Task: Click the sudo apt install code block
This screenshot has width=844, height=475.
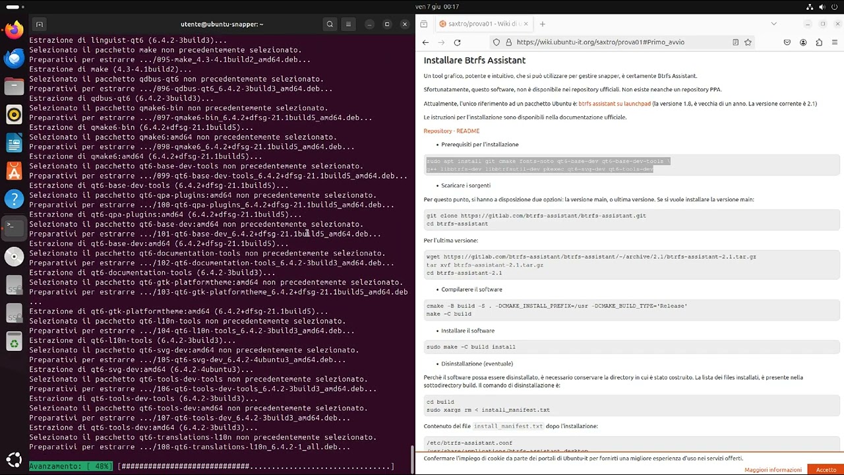Action: (x=632, y=165)
